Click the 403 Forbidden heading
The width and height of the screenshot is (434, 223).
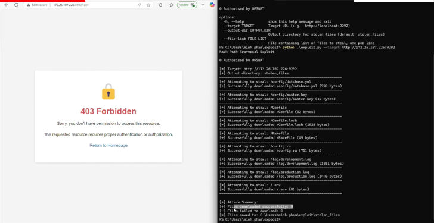click(x=108, y=111)
